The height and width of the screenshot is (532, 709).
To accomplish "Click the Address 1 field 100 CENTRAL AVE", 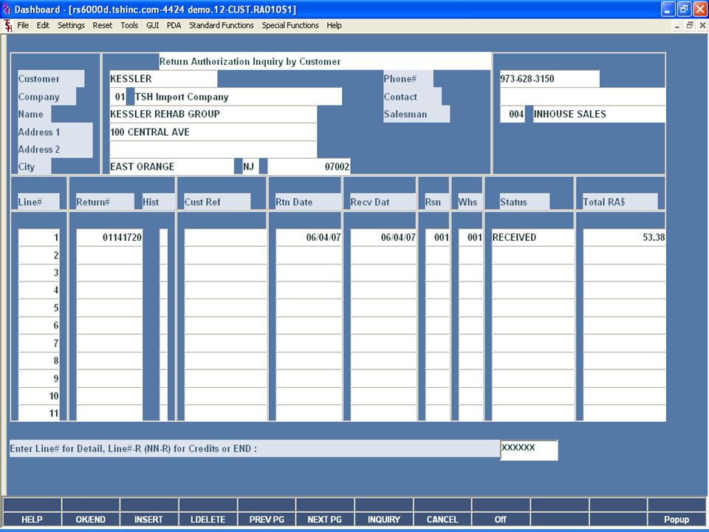I will pos(213,132).
